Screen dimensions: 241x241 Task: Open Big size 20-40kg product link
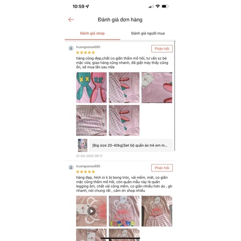131,145
